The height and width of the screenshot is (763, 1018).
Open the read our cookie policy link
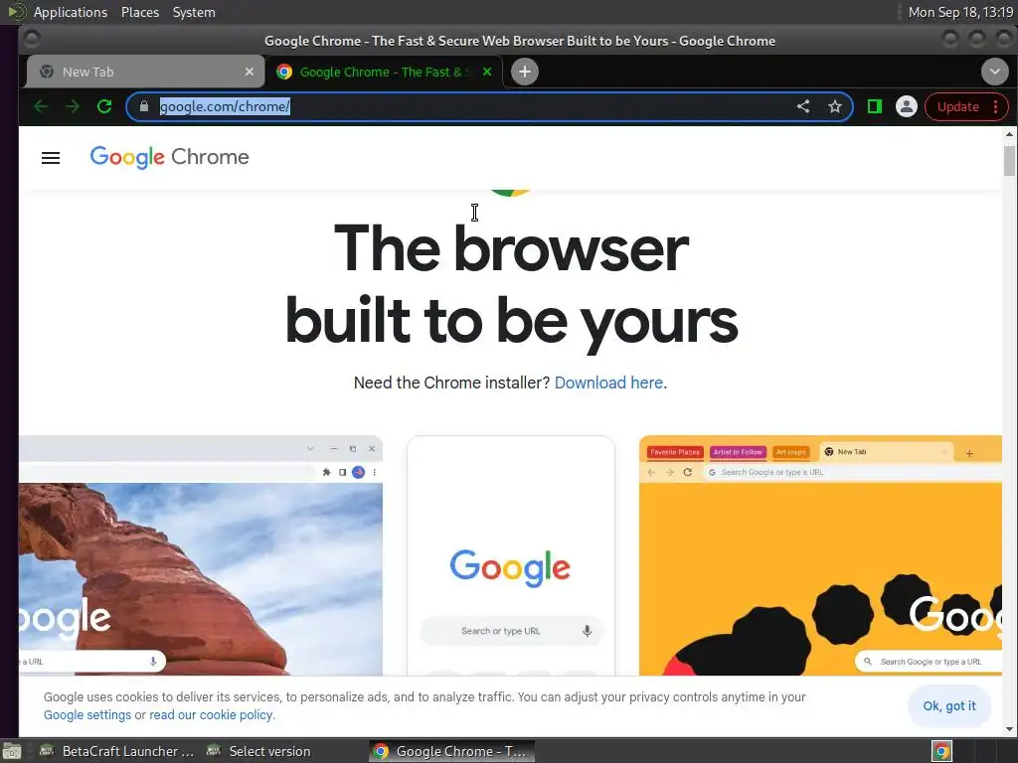pos(211,714)
